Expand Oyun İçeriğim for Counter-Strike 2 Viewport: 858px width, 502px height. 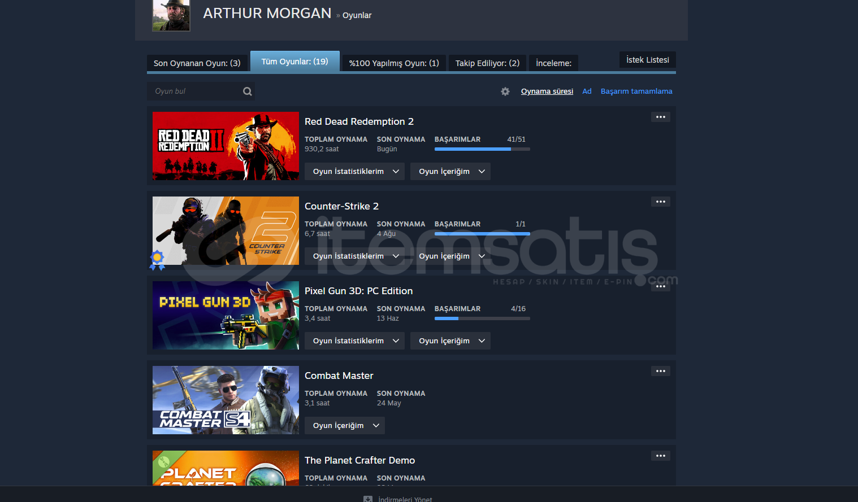(450, 256)
